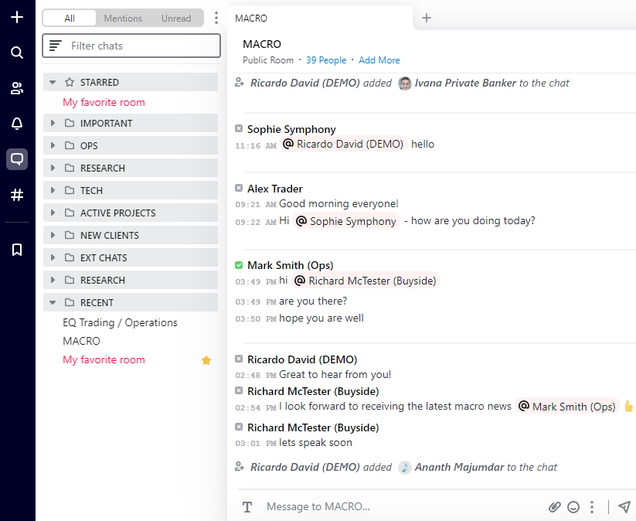Open notifications bell in sidebar
636x521 pixels.
[x=17, y=124]
